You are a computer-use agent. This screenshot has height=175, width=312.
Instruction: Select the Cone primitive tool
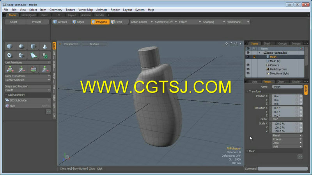click(x=45, y=46)
